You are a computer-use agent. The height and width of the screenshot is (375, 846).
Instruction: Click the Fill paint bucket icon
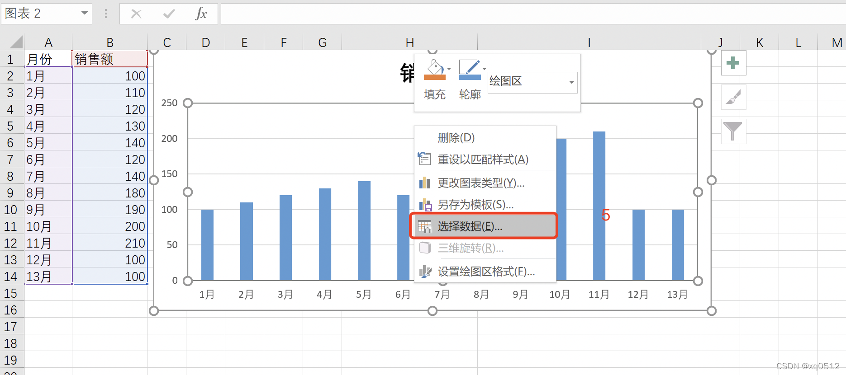click(x=434, y=70)
